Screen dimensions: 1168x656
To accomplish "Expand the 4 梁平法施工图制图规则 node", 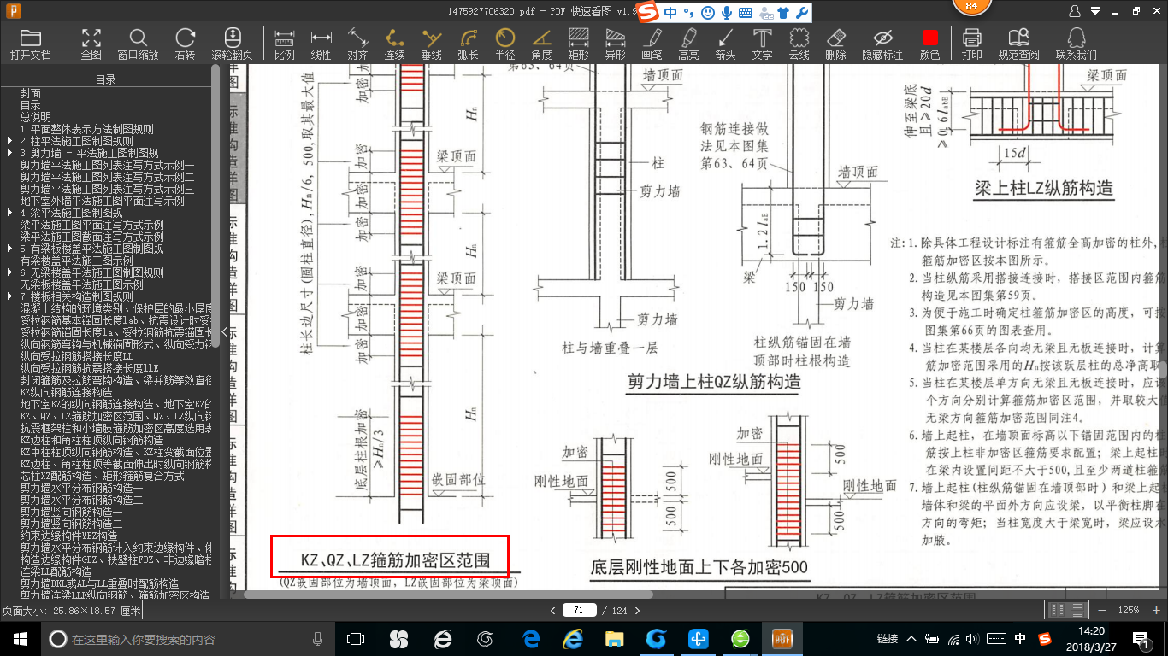I will coord(9,213).
